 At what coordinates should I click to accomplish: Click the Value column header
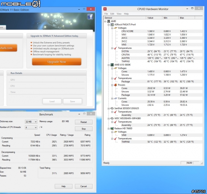pos(154,18)
